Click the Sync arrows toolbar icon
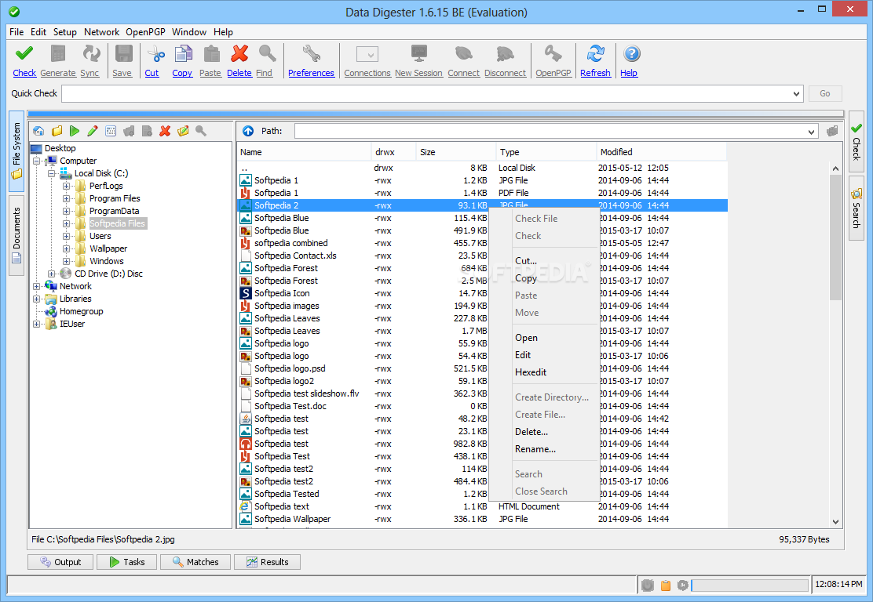 [91, 54]
